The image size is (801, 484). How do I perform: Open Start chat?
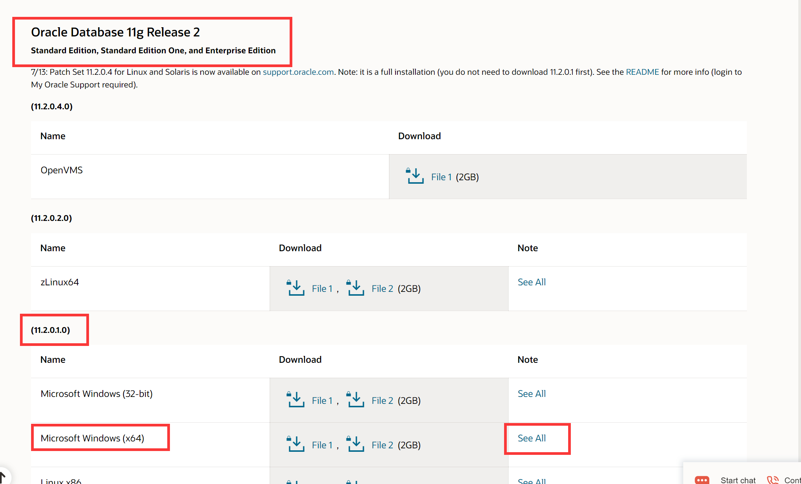[x=738, y=480]
